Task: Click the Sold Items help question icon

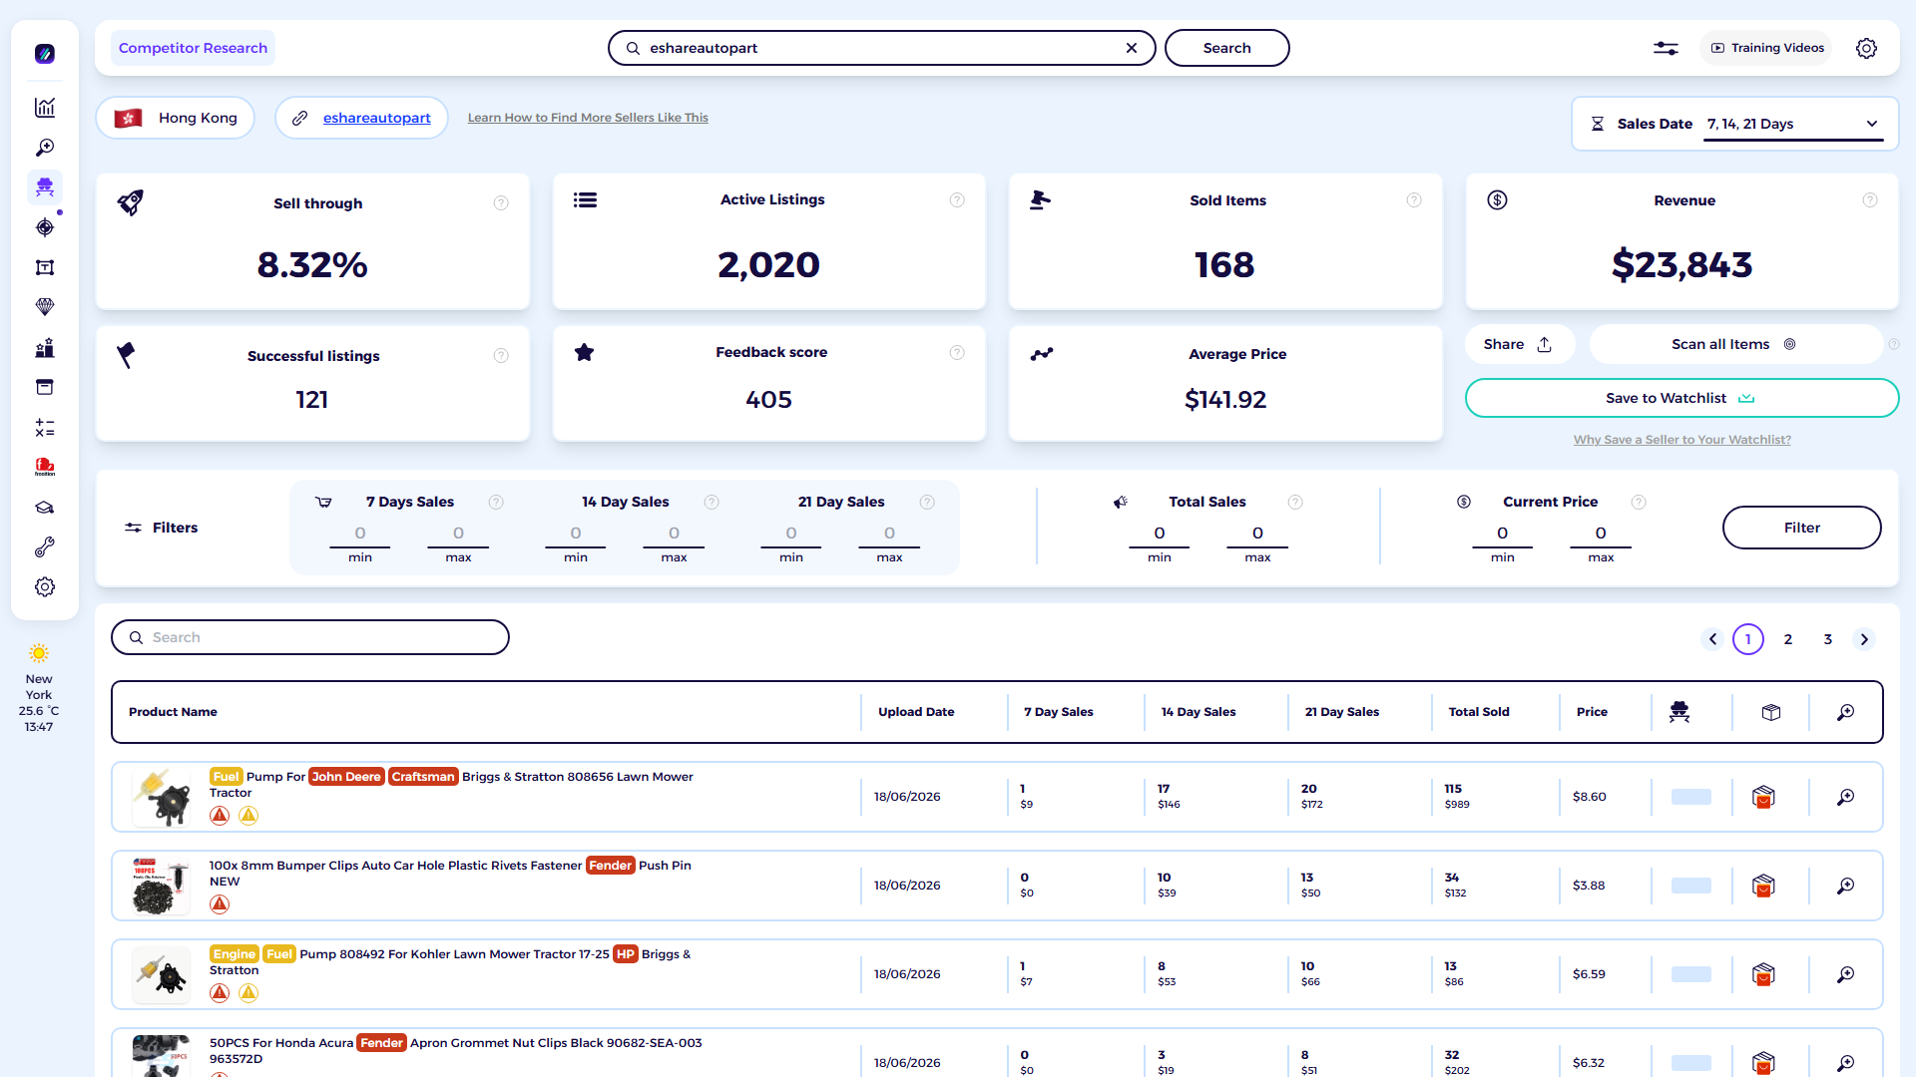Action: tap(1414, 200)
